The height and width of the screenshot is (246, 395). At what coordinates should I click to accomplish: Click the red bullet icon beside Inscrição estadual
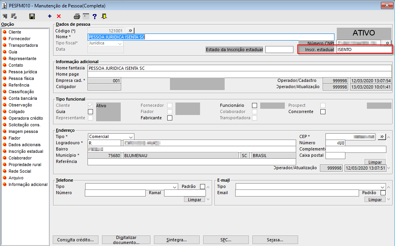5,151
